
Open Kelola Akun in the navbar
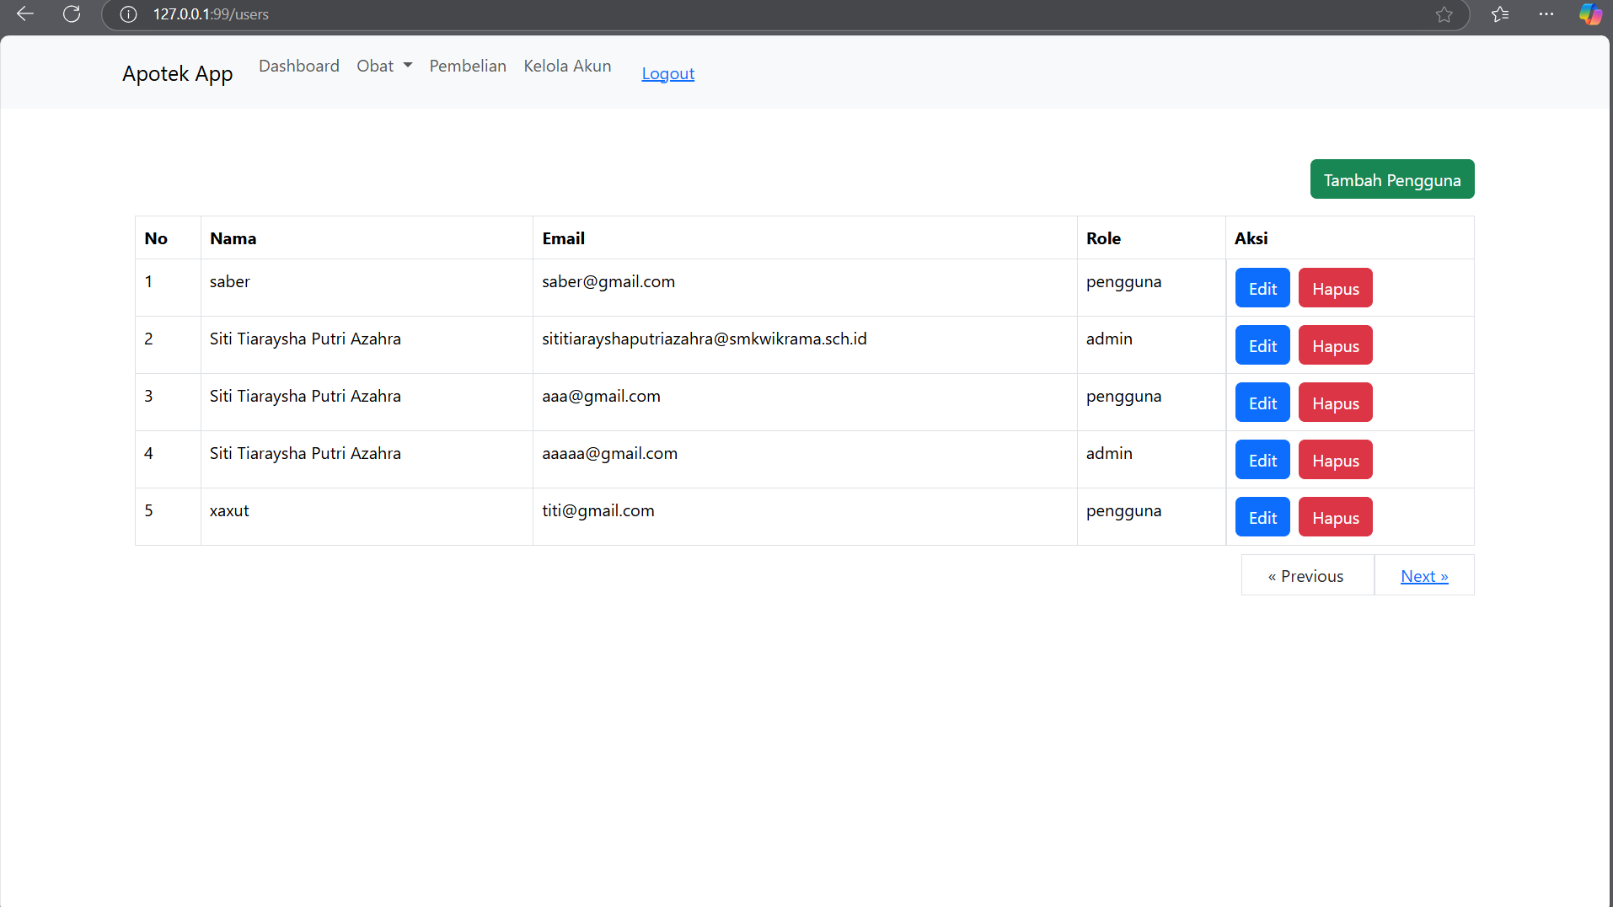(x=567, y=66)
